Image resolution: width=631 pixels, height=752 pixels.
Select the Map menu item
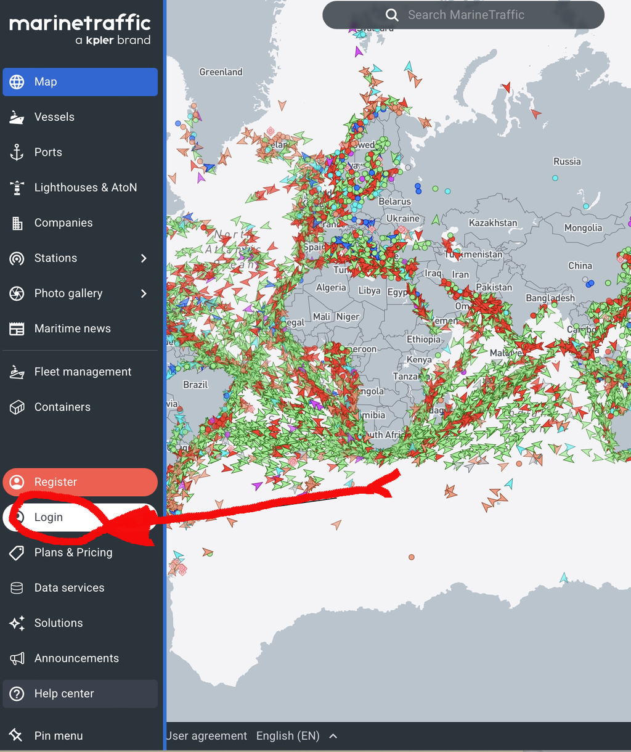[x=80, y=82]
